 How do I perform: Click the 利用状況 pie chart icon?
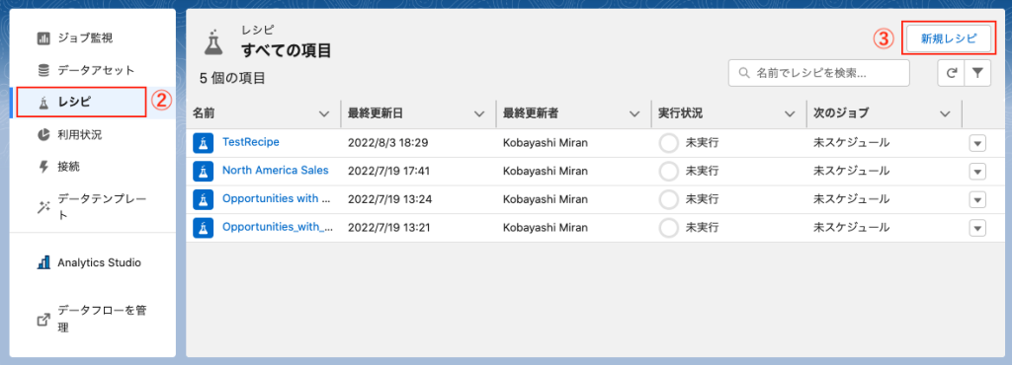(x=43, y=134)
